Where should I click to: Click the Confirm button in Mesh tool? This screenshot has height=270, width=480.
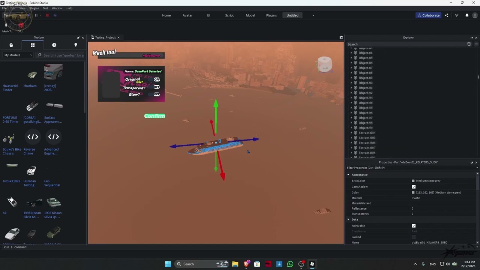(x=154, y=116)
